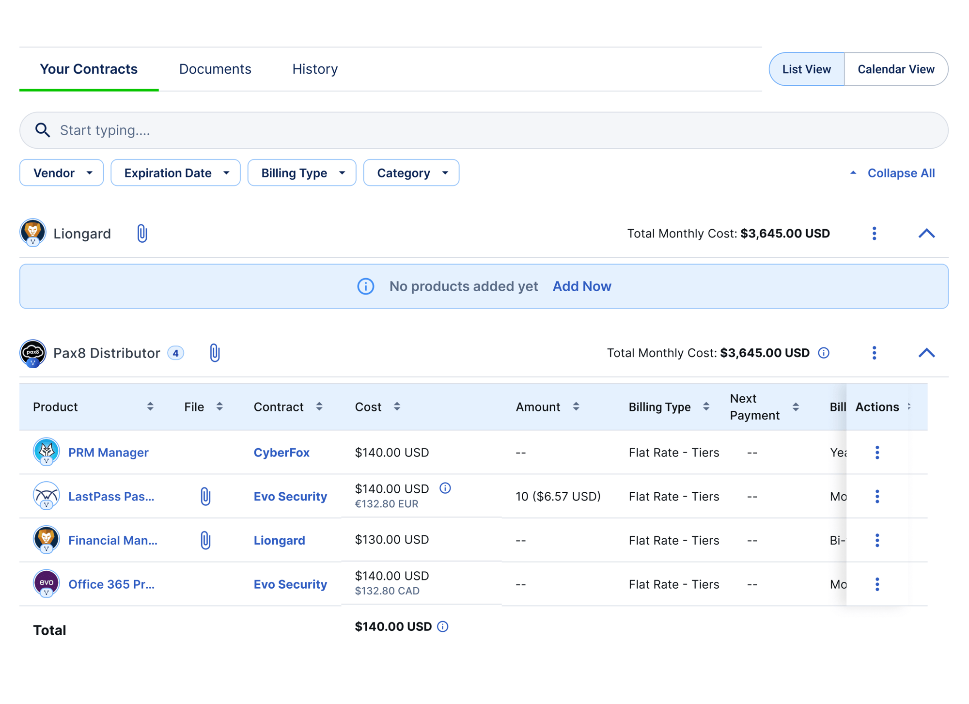This screenshot has height=704, width=969.
Task: Click Collapse All
Action: 892,173
